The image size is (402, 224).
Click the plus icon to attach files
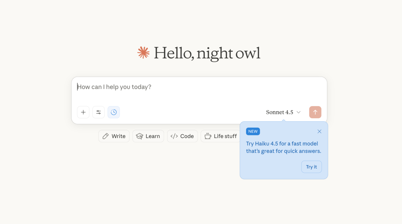83,112
